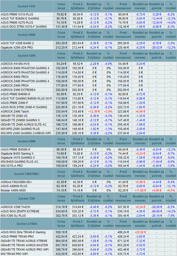Click ASUS PRIME H270-PLUS motherboard name
177x256 pixels.
pos(17,23)
